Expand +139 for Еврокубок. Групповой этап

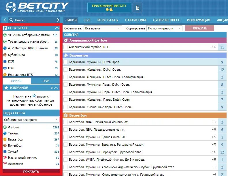(213, 152)
